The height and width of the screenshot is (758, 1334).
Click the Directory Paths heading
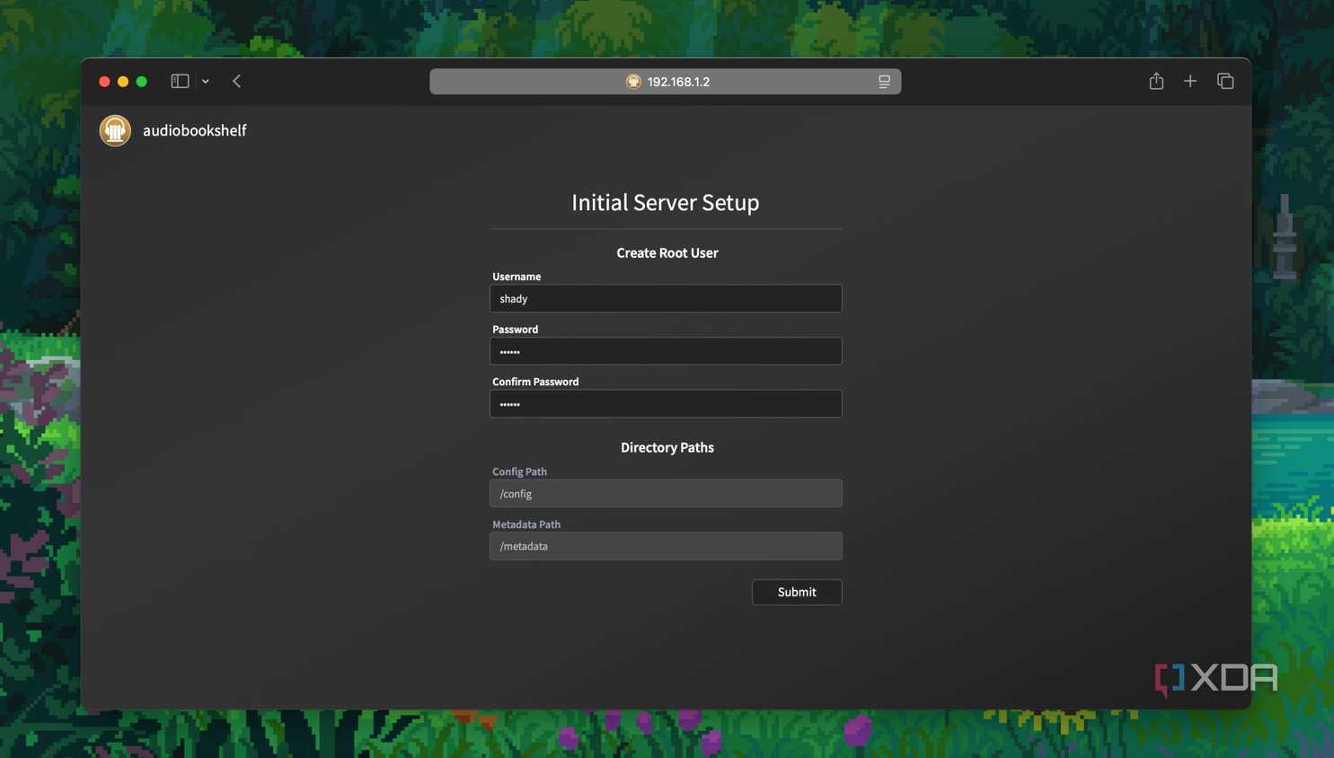click(667, 447)
